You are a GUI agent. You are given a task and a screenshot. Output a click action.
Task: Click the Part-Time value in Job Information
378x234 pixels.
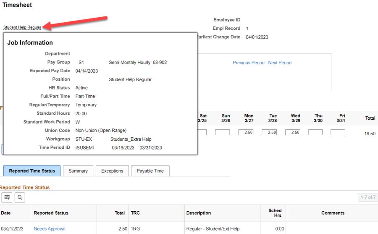85,96
